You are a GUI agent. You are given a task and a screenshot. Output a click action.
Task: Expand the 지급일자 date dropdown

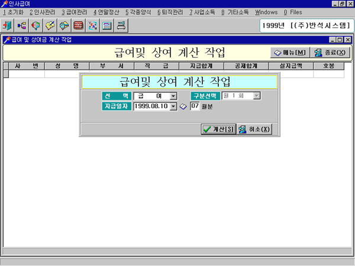point(173,106)
